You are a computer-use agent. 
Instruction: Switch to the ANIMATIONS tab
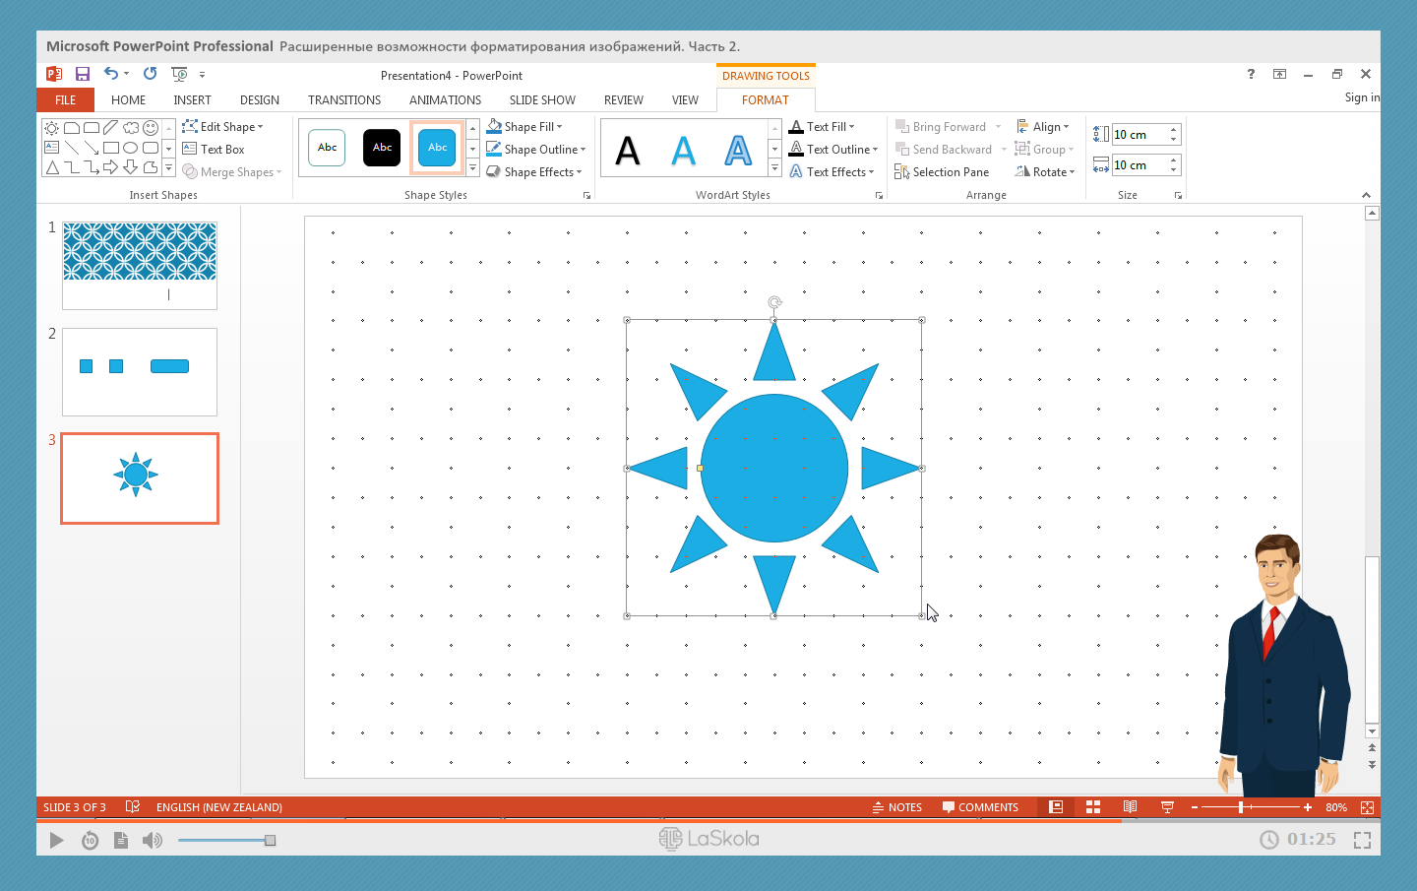pos(445,100)
